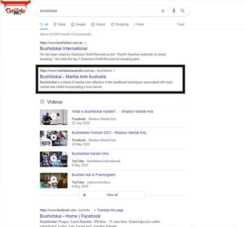The width and height of the screenshot is (246, 227).
Task: Click Translate this page link
Action: (110, 210)
